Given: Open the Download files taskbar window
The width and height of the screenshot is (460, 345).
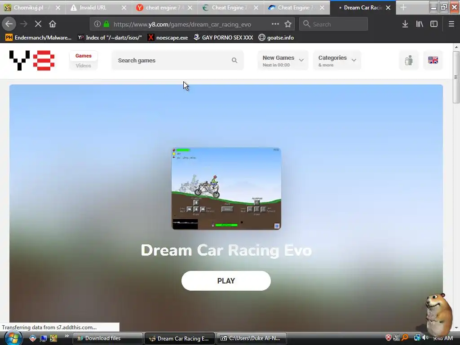Looking at the screenshot, I should (107, 338).
